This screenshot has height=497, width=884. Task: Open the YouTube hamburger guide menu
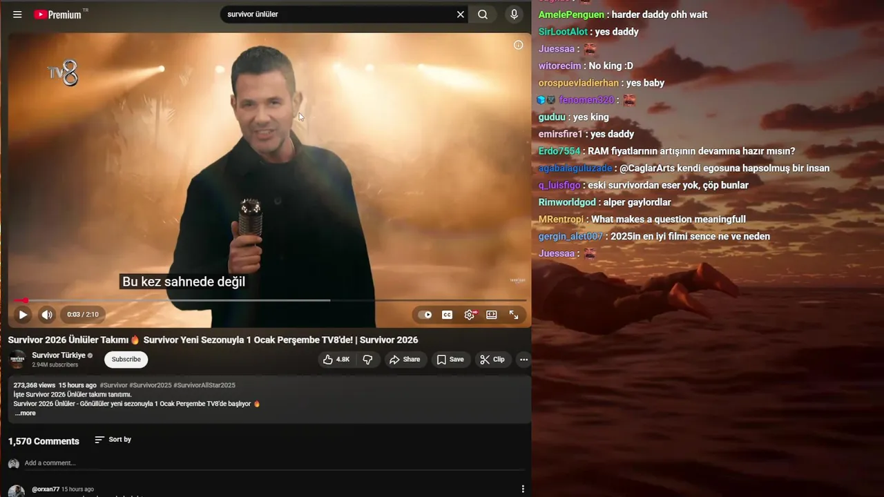pyautogui.click(x=17, y=14)
